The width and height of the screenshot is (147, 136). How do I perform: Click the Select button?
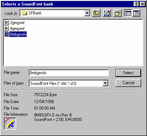click(x=128, y=73)
